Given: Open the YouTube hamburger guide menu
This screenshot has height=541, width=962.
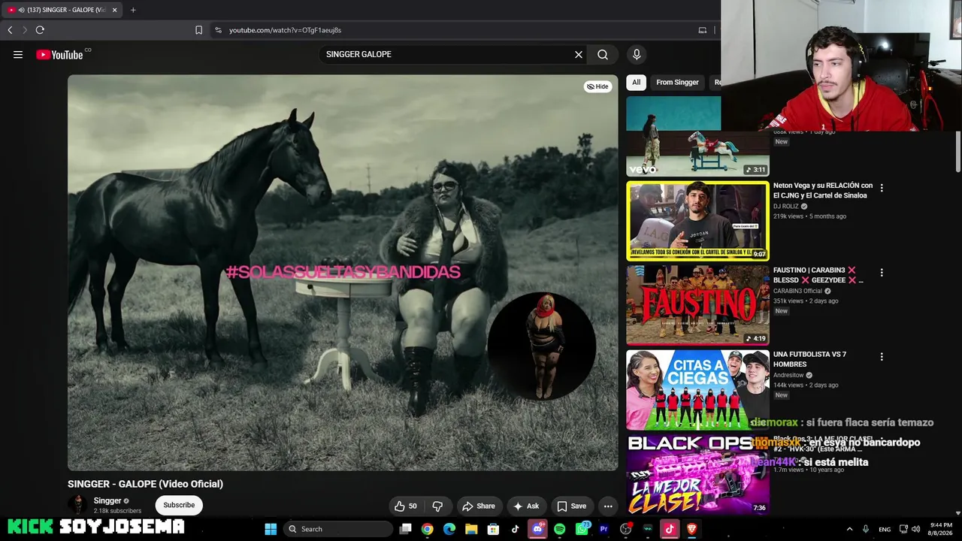Looking at the screenshot, I should coord(18,54).
